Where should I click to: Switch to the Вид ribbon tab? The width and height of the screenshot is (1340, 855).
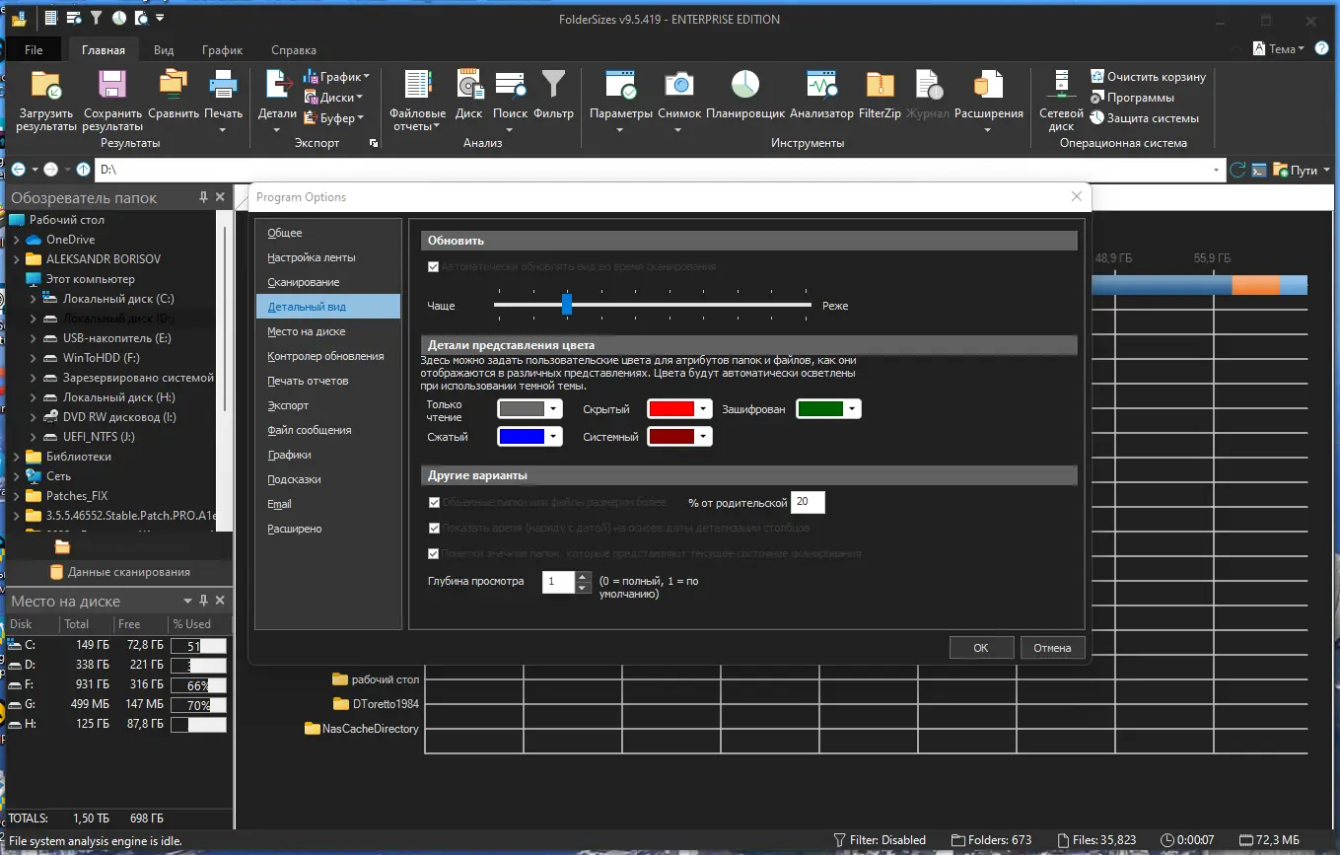click(x=164, y=50)
